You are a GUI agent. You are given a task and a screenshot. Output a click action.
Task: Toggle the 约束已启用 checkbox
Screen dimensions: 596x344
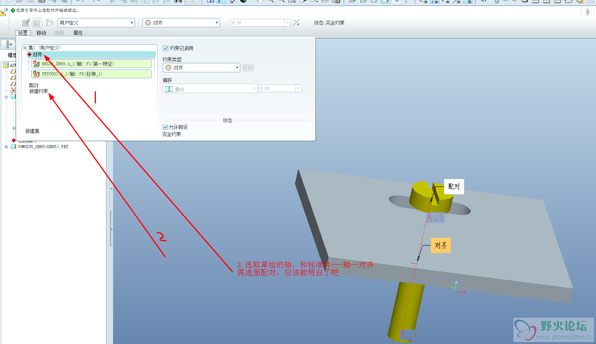[x=166, y=48]
